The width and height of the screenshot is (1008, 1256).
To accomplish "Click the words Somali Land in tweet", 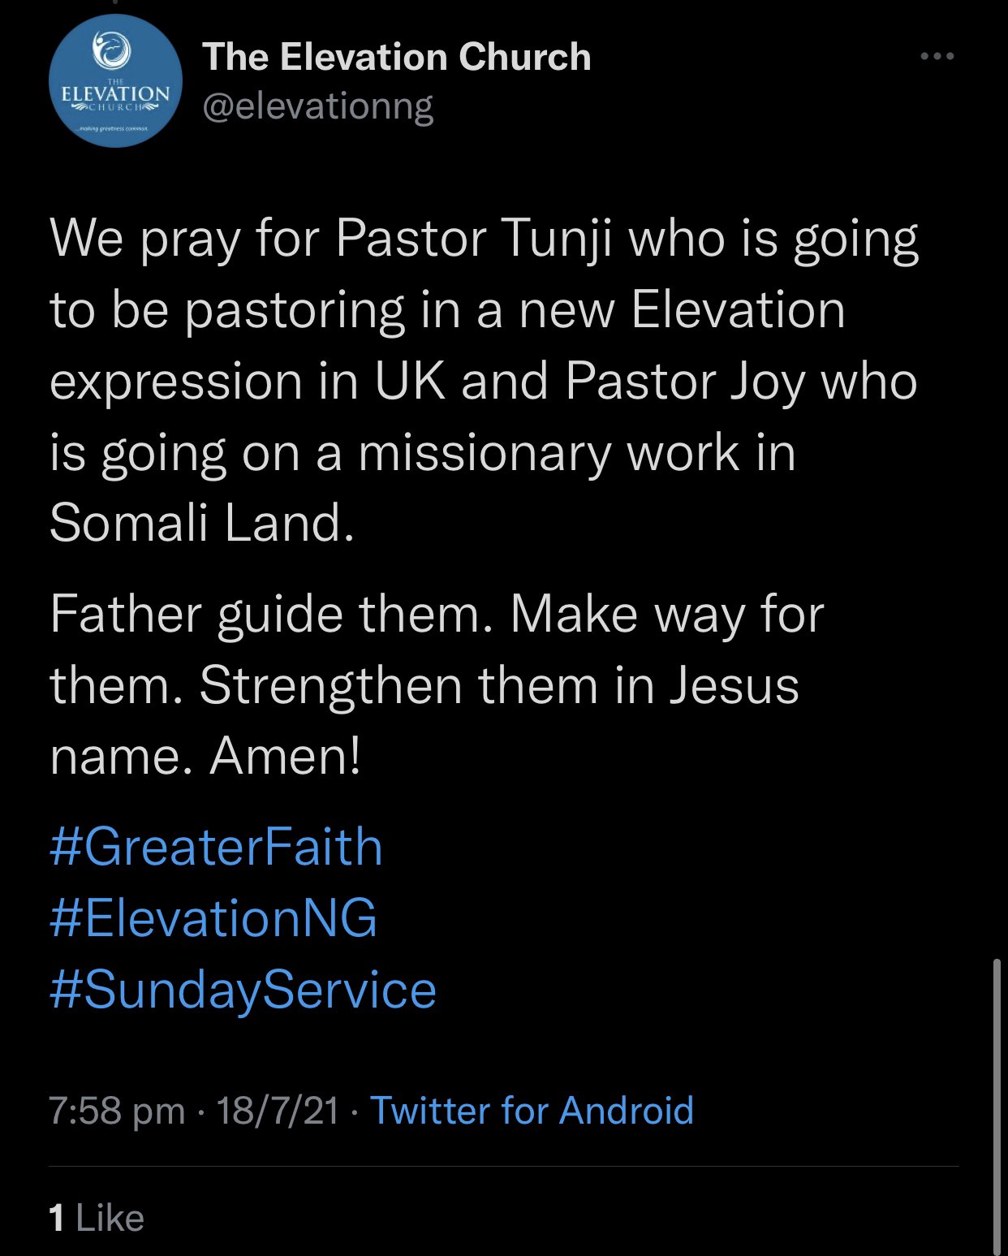I will pyautogui.click(x=201, y=522).
